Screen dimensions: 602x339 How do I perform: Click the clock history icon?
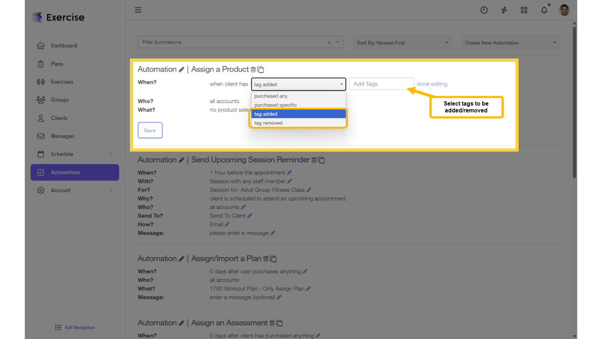[x=484, y=10]
